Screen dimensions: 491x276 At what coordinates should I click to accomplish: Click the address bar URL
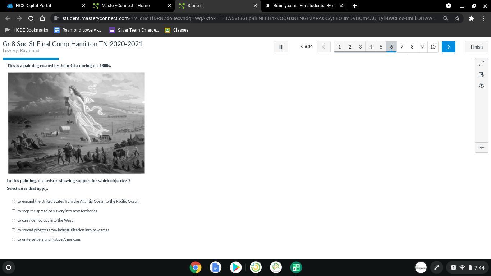pos(249,18)
